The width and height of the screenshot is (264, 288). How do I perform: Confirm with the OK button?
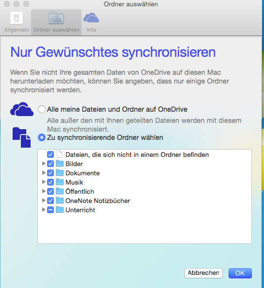pyautogui.click(x=240, y=273)
